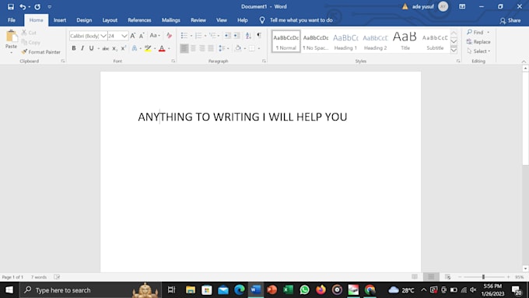Adjust the zoom slider handle
This screenshot has height=298, width=529.
pyautogui.click(x=483, y=277)
